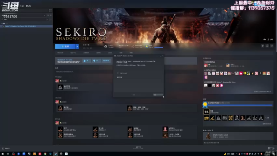Image resolution: width=277 pixels, height=156 pixels.
Task: Confirm dialog with bottom-right button
Action: point(158,95)
